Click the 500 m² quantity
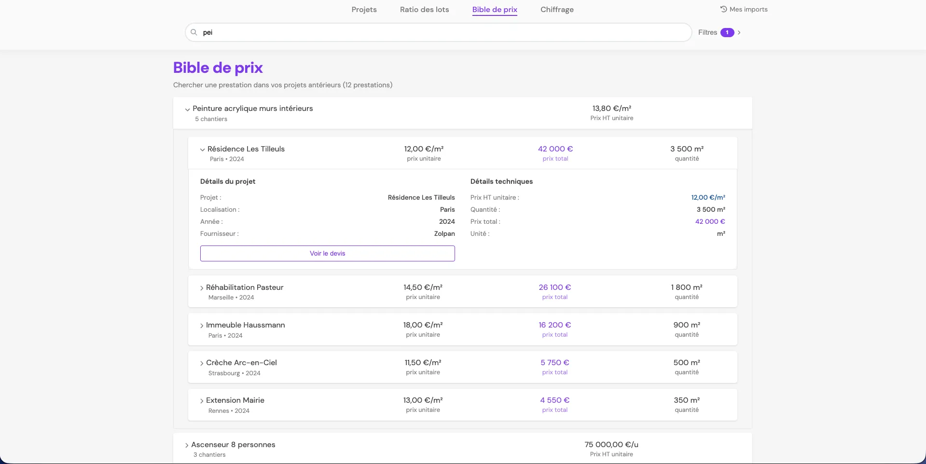 point(687,363)
